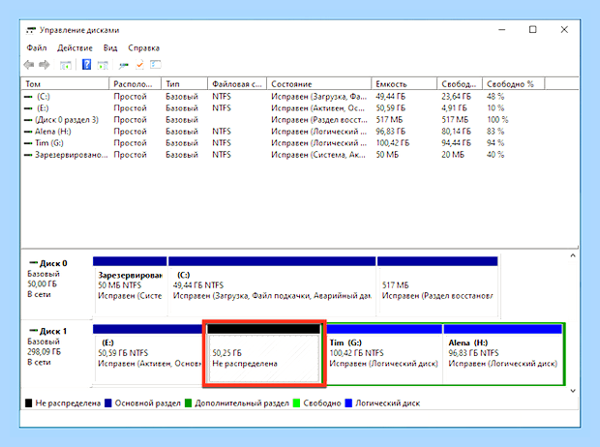Click the Disk Management title bar icon
600x447 pixels.
(x=31, y=30)
